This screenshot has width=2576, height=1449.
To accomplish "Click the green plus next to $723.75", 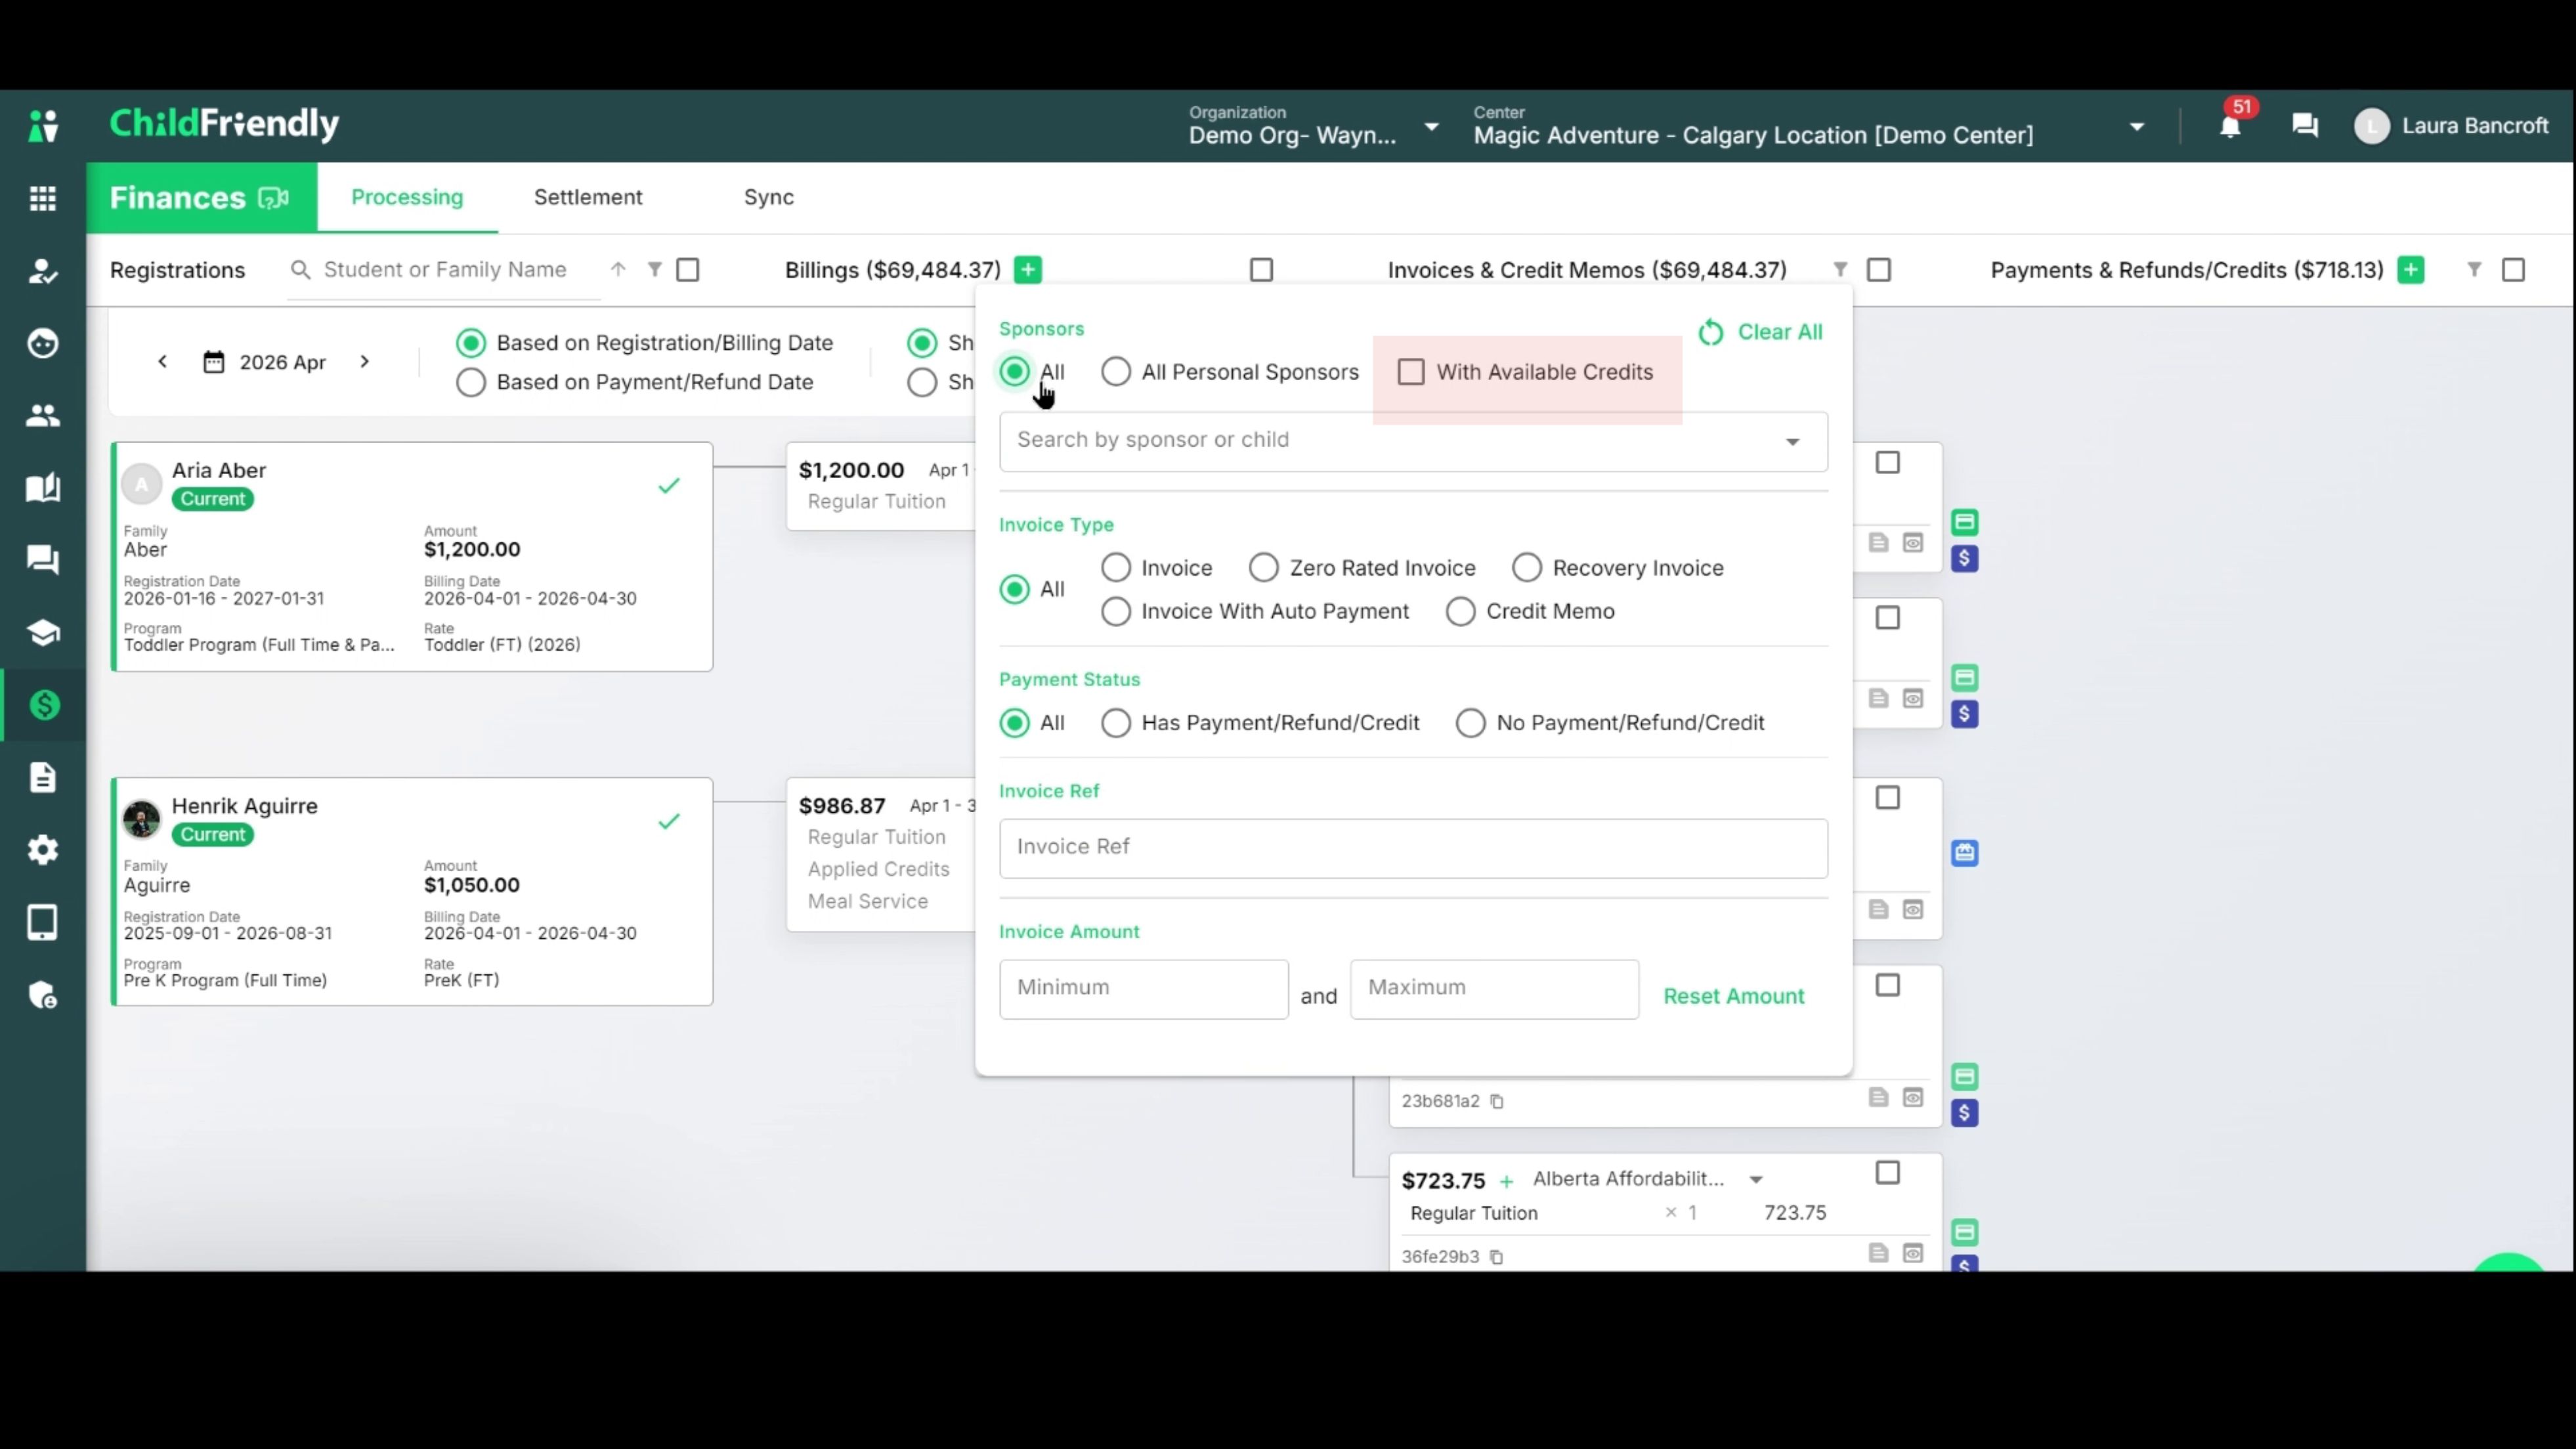I will coord(1507,1181).
